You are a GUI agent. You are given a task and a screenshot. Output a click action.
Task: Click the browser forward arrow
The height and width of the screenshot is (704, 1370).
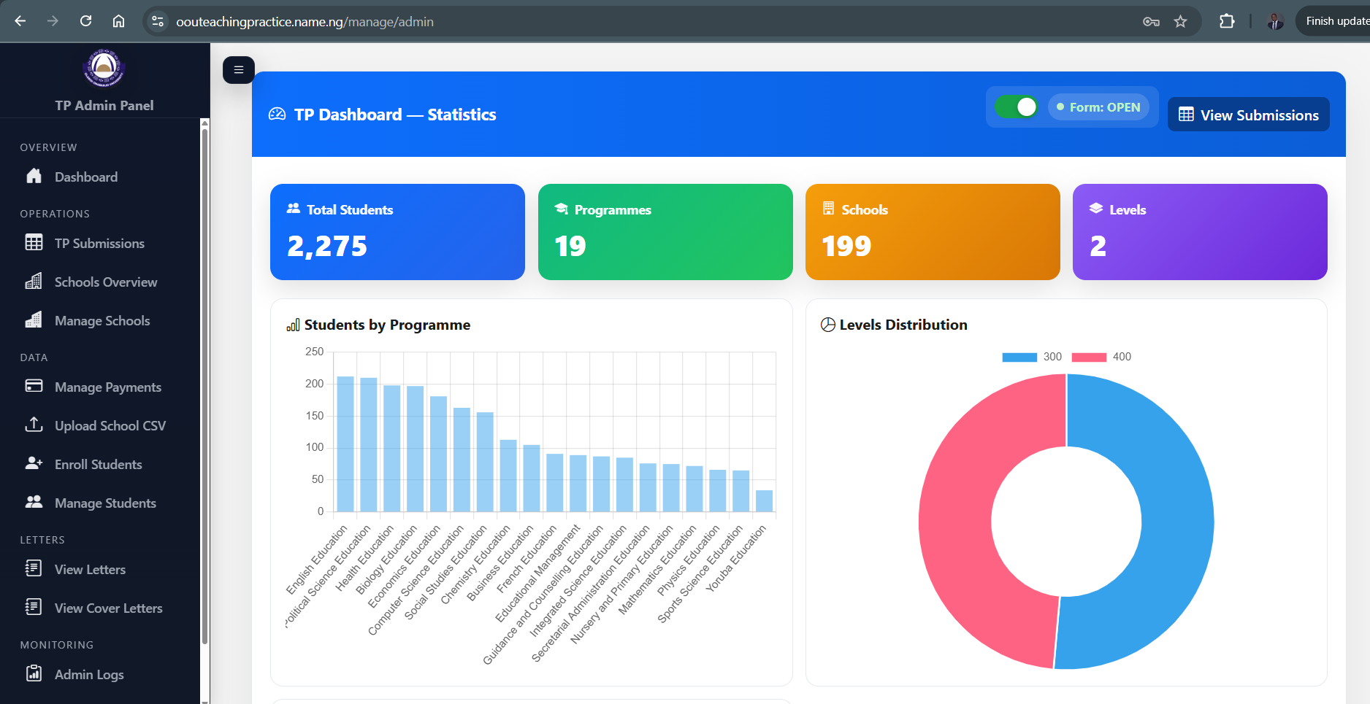[53, 21]
